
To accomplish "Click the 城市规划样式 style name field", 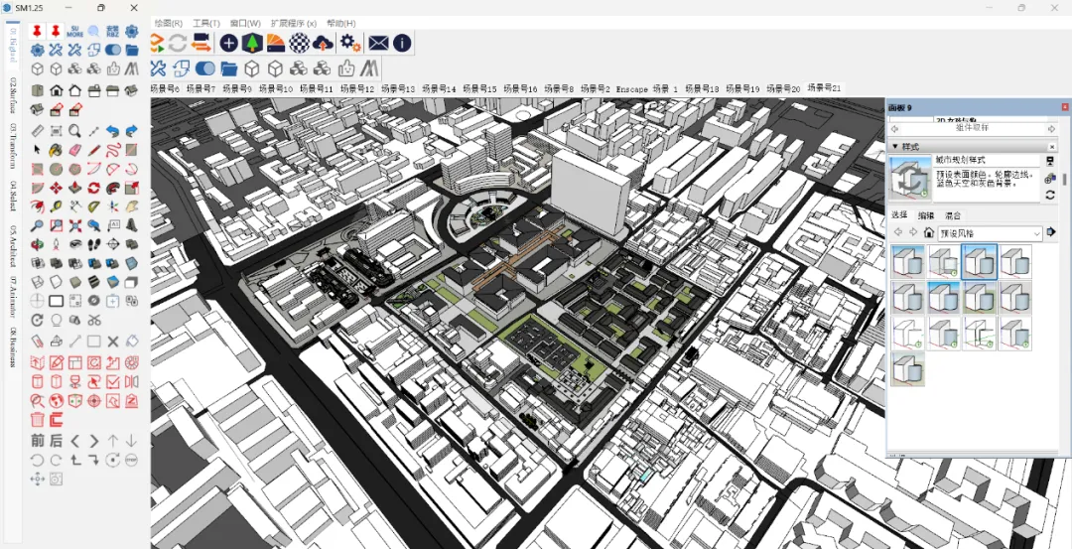I will 987,160.
